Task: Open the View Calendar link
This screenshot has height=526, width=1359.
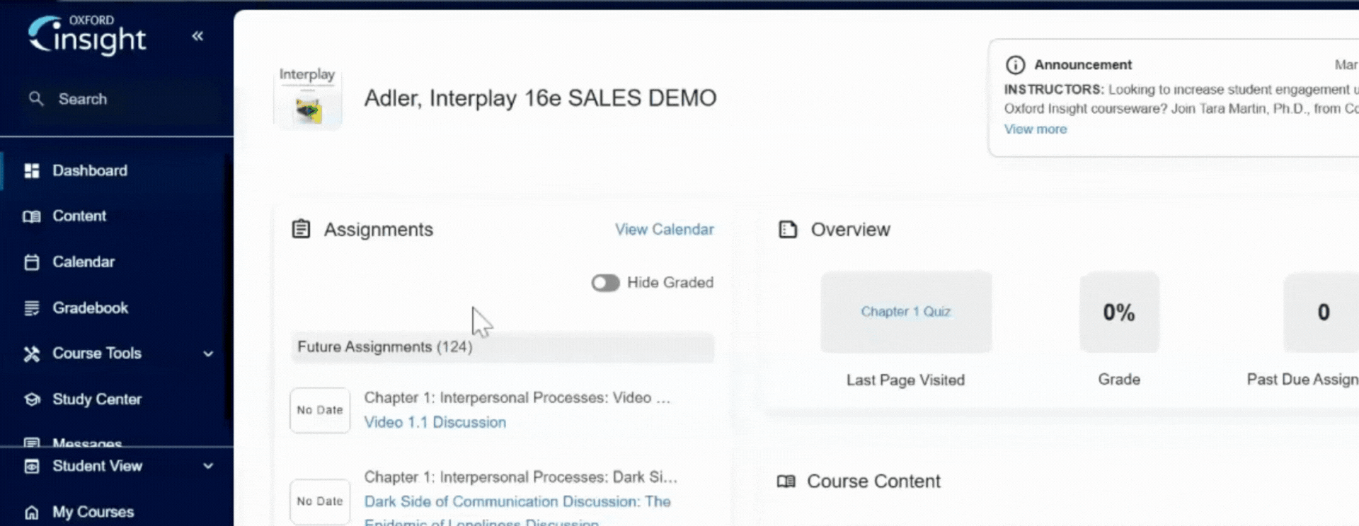Action: tap(664, 230)
